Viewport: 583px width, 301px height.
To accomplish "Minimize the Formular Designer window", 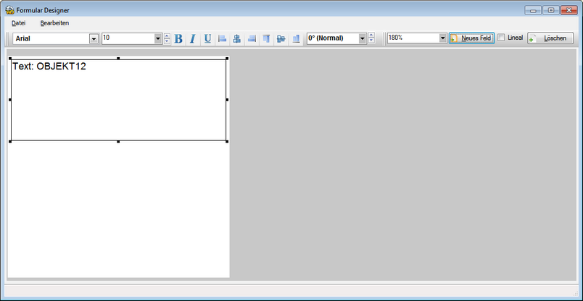I will tap(533, 10).
